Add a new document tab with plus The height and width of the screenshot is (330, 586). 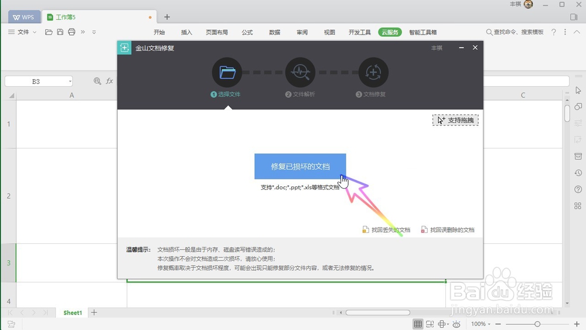coord(167,17)
